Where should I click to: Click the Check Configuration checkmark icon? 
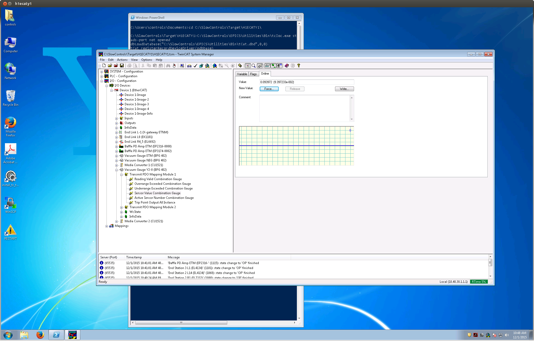pos(195,66)
